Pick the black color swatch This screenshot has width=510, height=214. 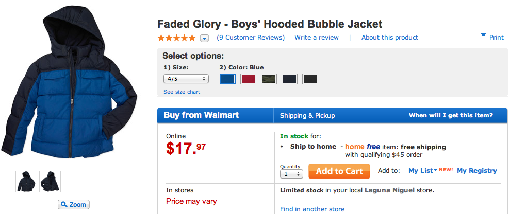pyautogui.click(x=310, y=79)
